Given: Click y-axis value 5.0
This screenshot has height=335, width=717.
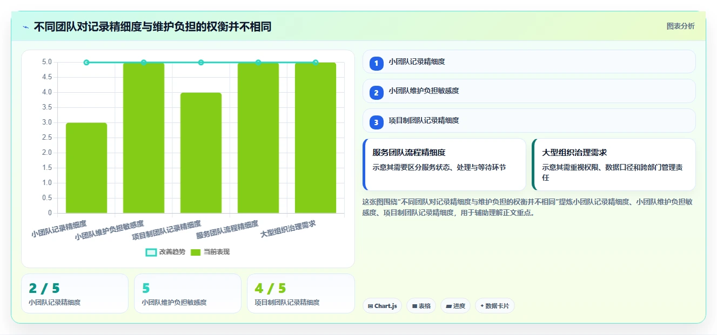Looking at the screenshot, I should 47,62.
